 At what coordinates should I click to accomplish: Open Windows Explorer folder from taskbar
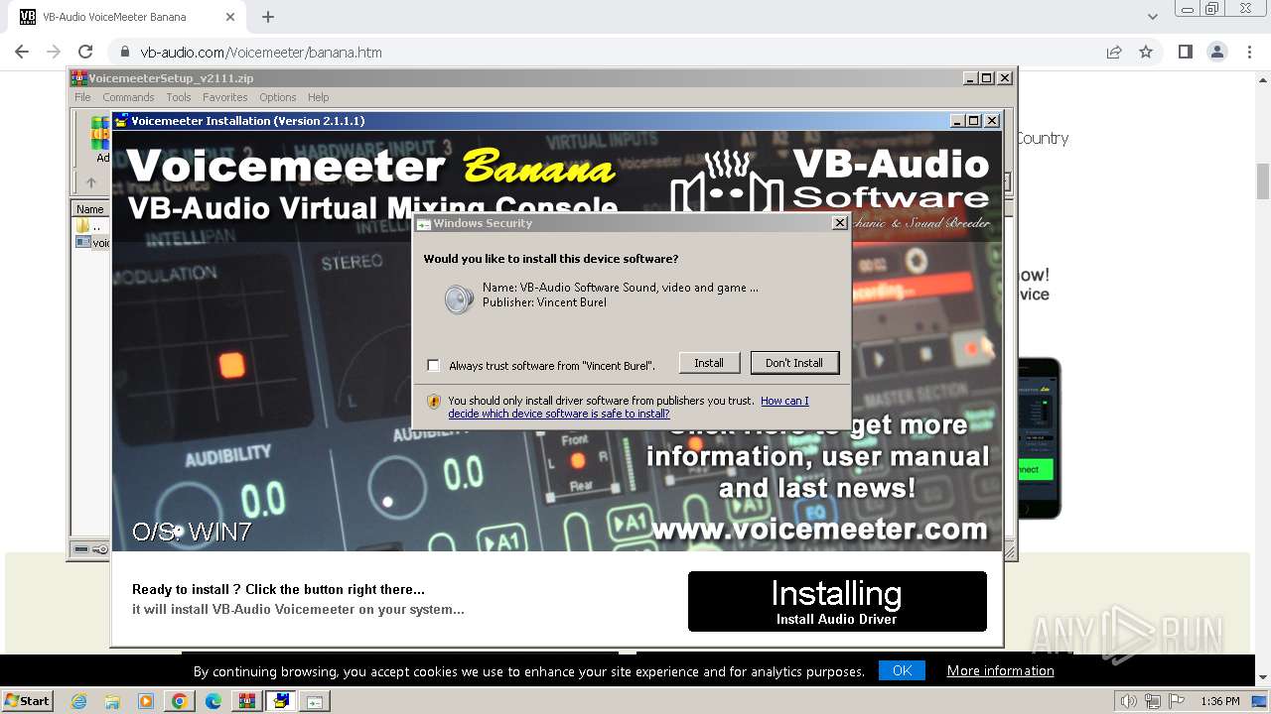coord(112,701)
